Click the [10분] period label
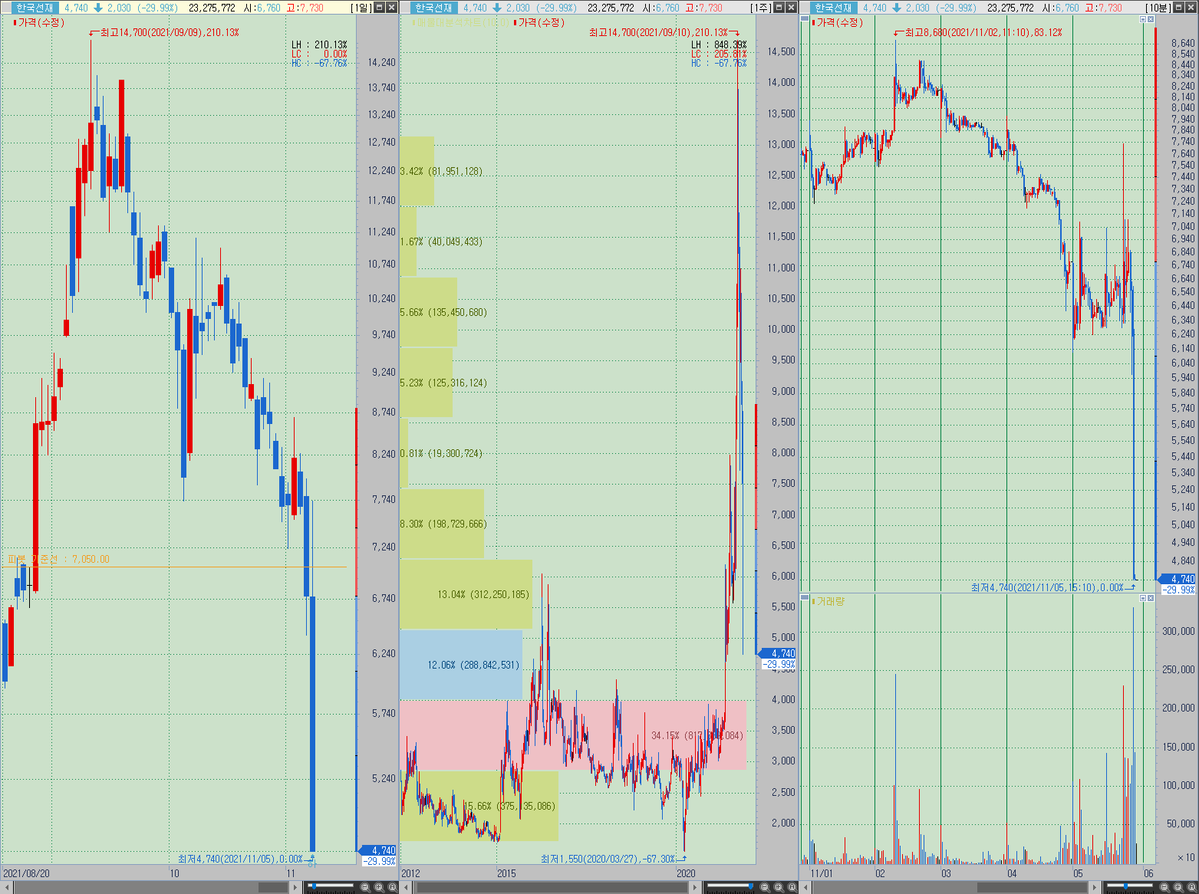 click(x=1158, y=8)
